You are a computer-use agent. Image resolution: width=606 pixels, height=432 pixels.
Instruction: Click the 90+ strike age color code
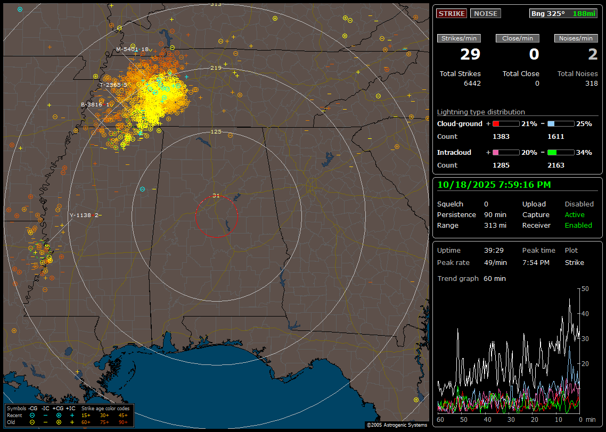123,422
